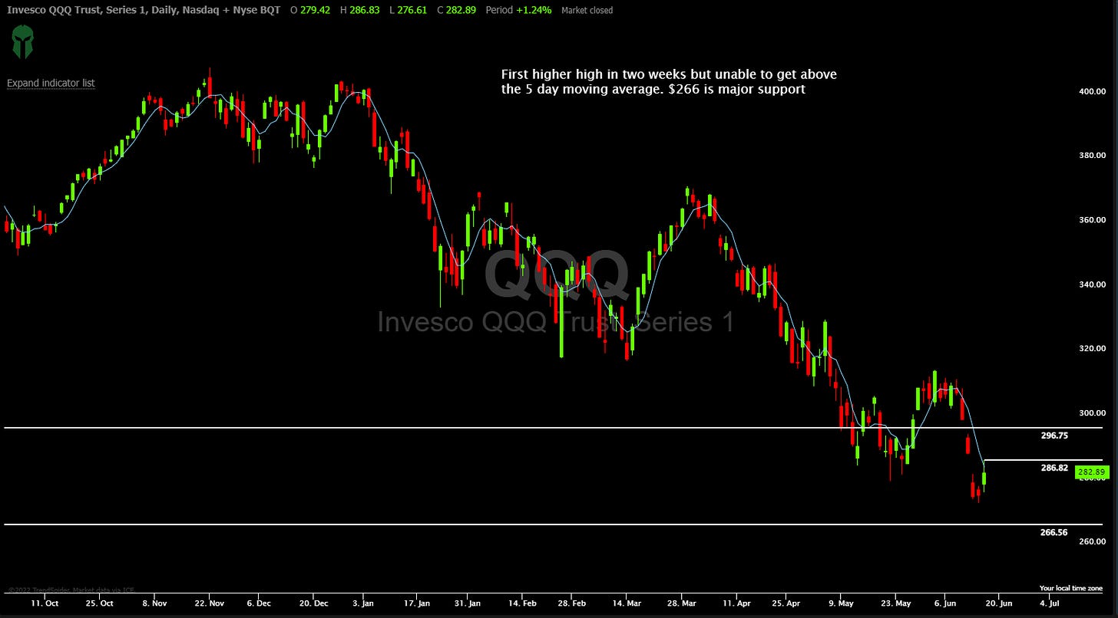
Task: Click the 380.00 price axis label
Action: coord(1092,156)
